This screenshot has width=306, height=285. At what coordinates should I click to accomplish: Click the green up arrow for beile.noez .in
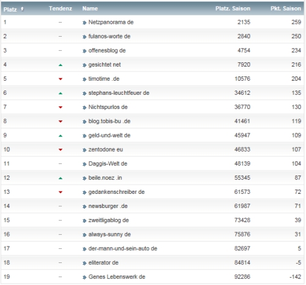61,178
